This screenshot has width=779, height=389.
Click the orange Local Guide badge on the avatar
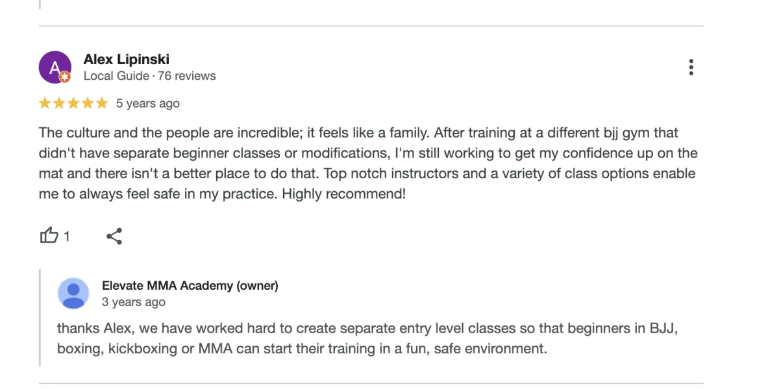point(65,77)
